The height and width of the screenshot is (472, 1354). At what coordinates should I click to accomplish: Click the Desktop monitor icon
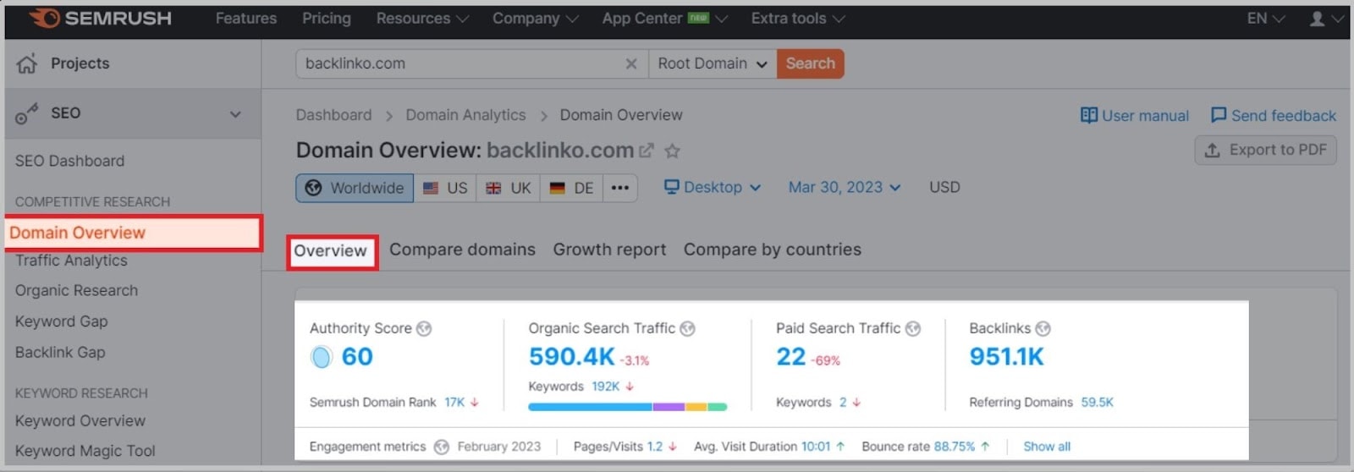coord(672,187)
